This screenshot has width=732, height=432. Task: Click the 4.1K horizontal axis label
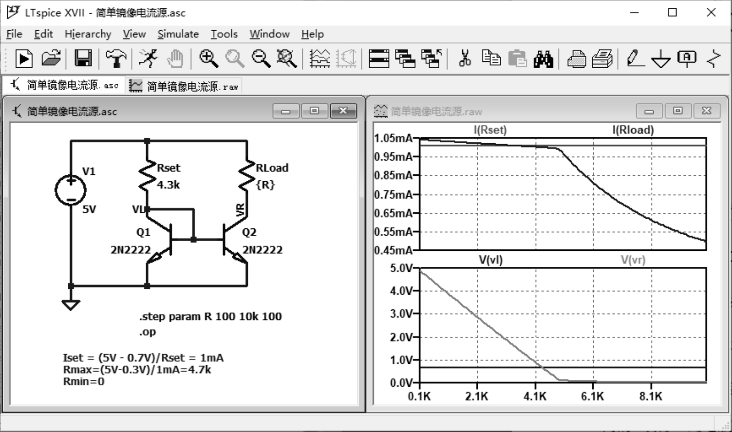535,396
